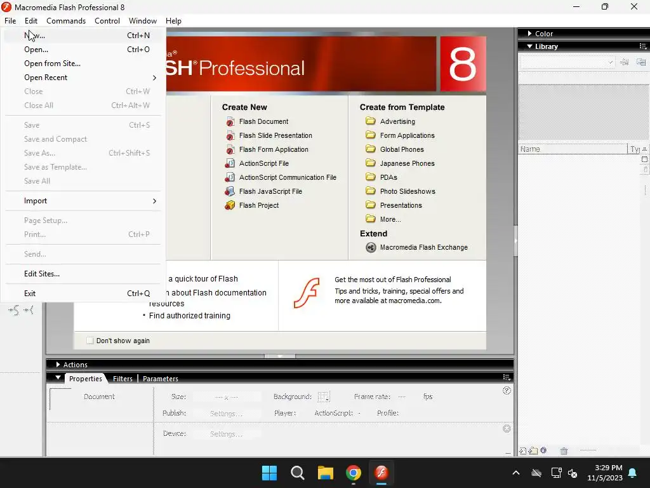Collapse the Properties panel with its arrow

(x=58, y=378)
